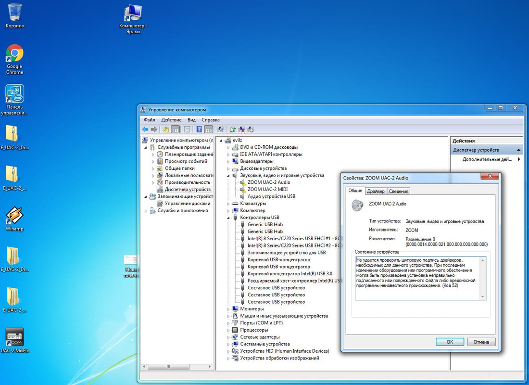529x385 pixels.
Task: Open the Файл menu
Action: [150, 120]
